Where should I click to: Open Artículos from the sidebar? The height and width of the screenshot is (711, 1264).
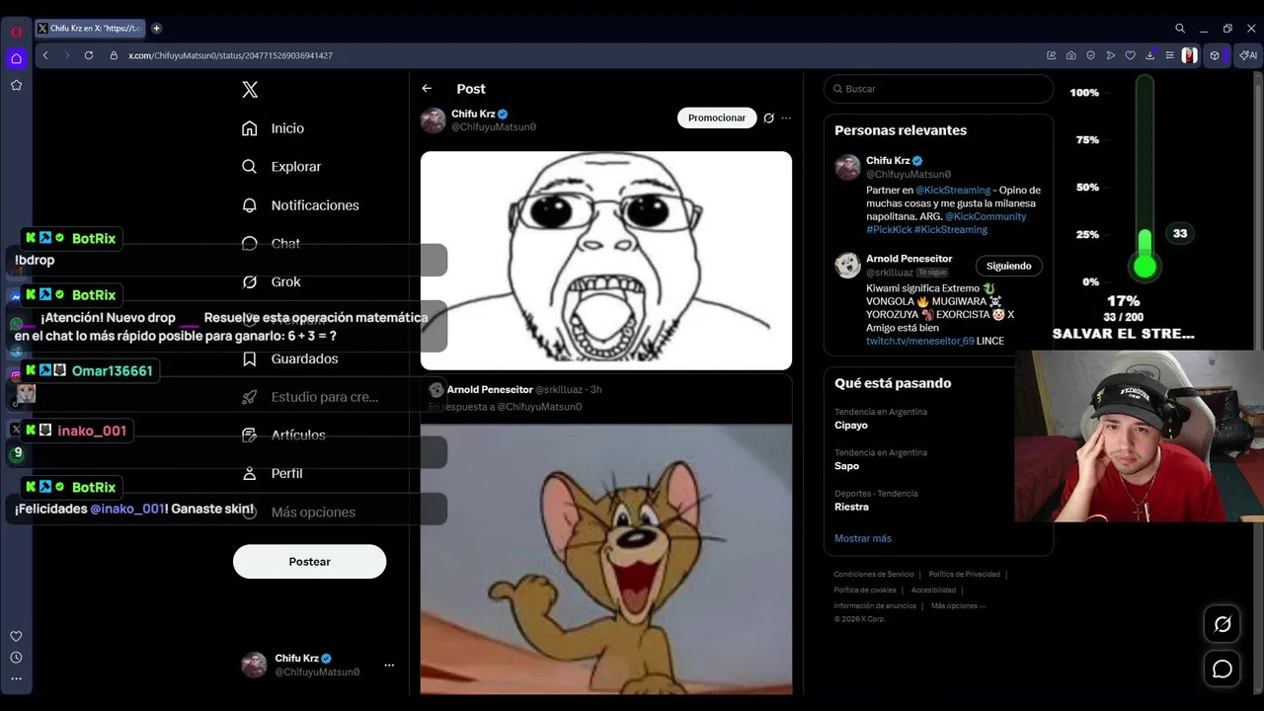coord(284,434)
